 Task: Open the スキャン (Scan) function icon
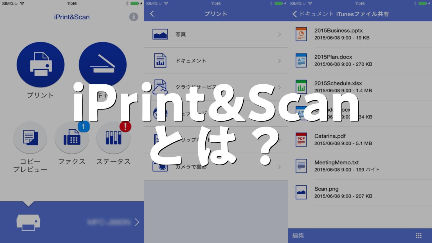(x=103, y=65)
